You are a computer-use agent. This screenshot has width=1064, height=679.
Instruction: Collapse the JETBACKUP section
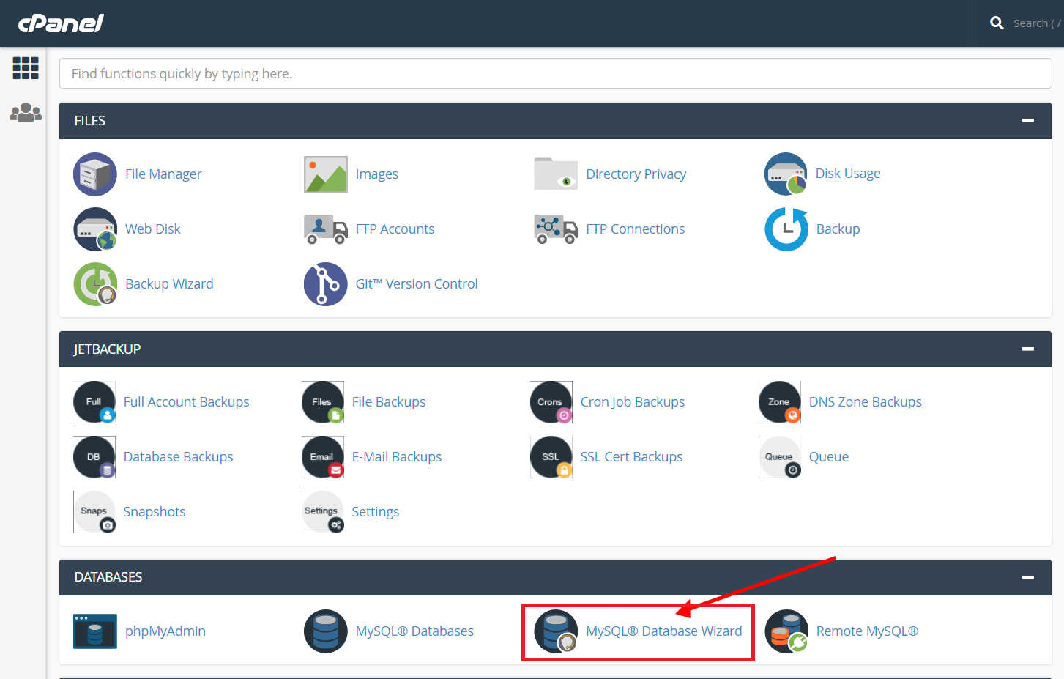click(1027, 349)
